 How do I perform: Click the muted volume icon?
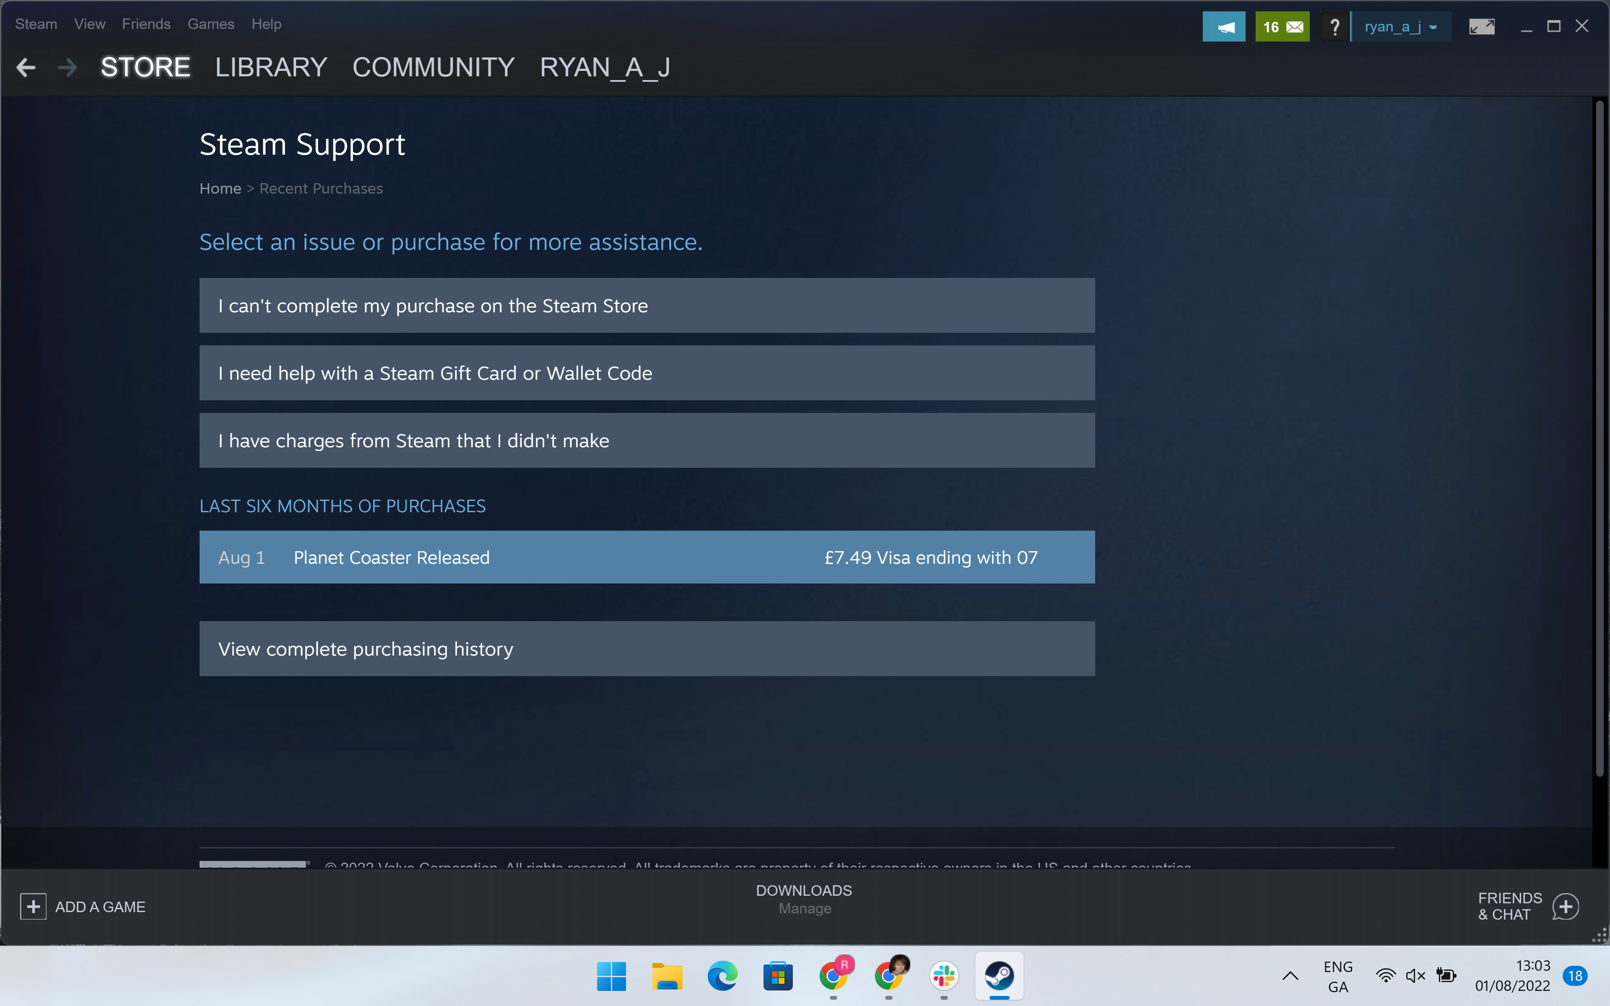point(1415,976)
